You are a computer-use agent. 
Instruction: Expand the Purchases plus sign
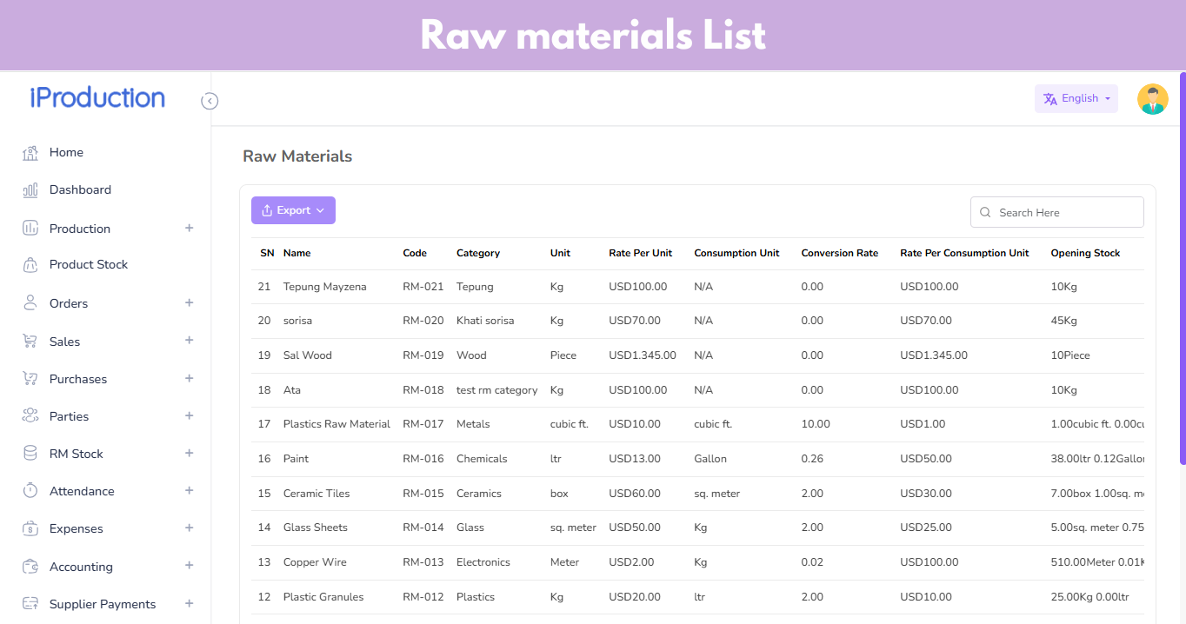(x=189, y=378)
